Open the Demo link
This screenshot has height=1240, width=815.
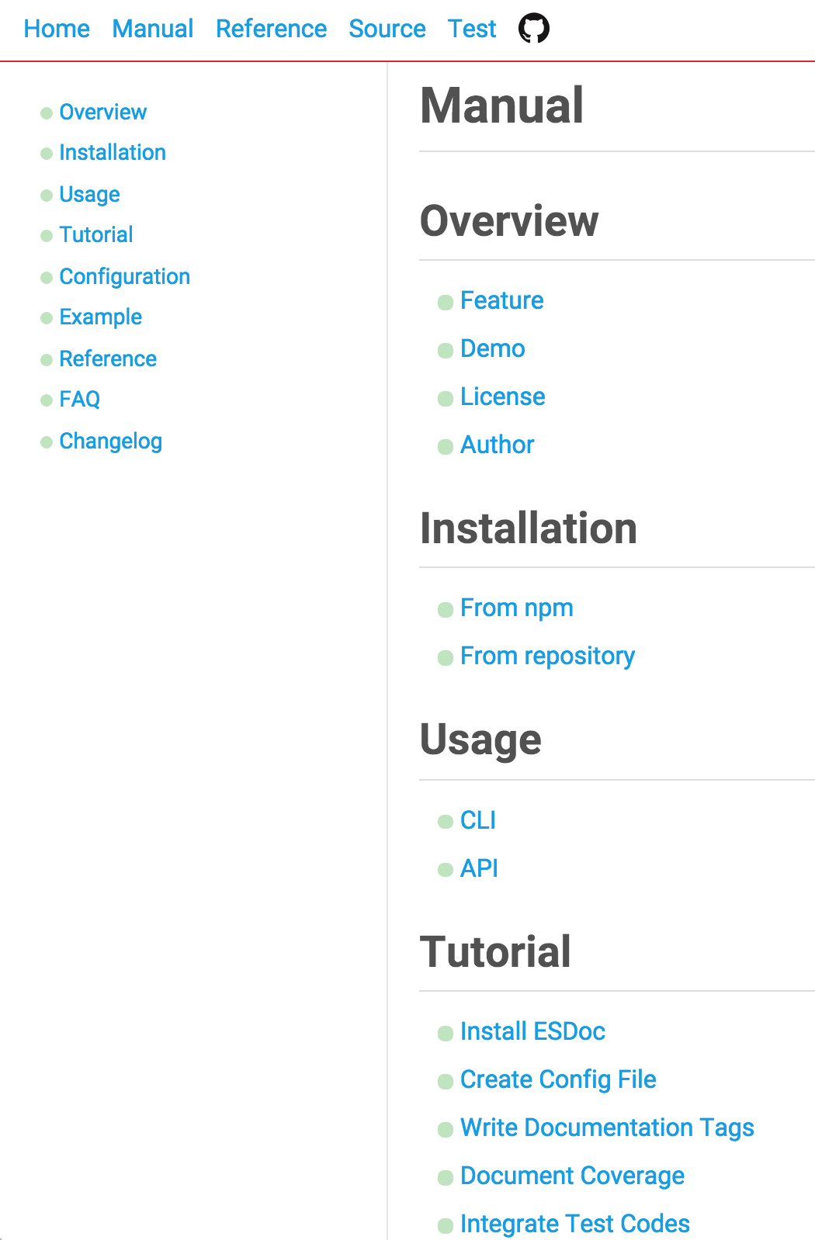[x=493, y=348]
